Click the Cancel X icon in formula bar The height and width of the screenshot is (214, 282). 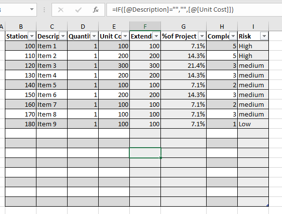pyautogui.click(x=61, y=10)
